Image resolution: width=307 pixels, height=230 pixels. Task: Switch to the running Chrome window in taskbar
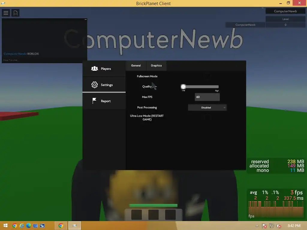tap(61, 226)
